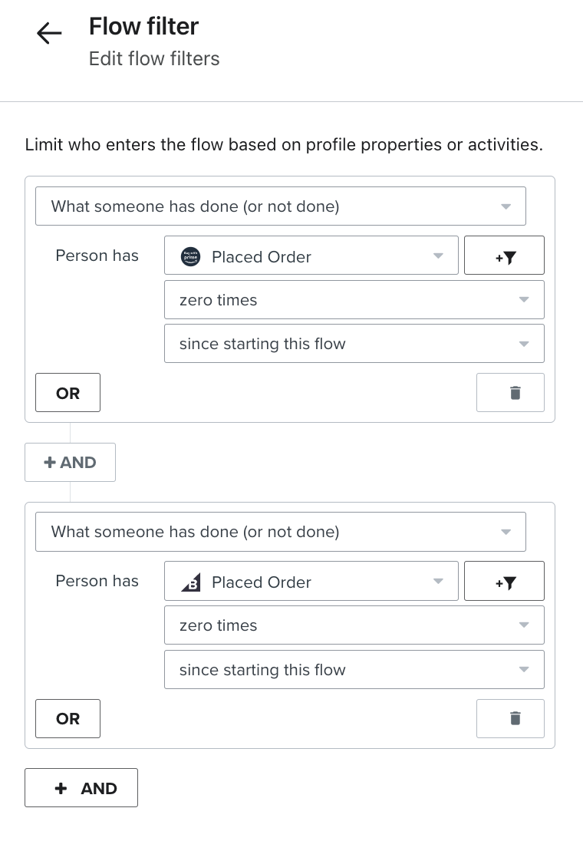Open second condition type dropdown
Screen dimensions: 583x841
tap(280, 532)
